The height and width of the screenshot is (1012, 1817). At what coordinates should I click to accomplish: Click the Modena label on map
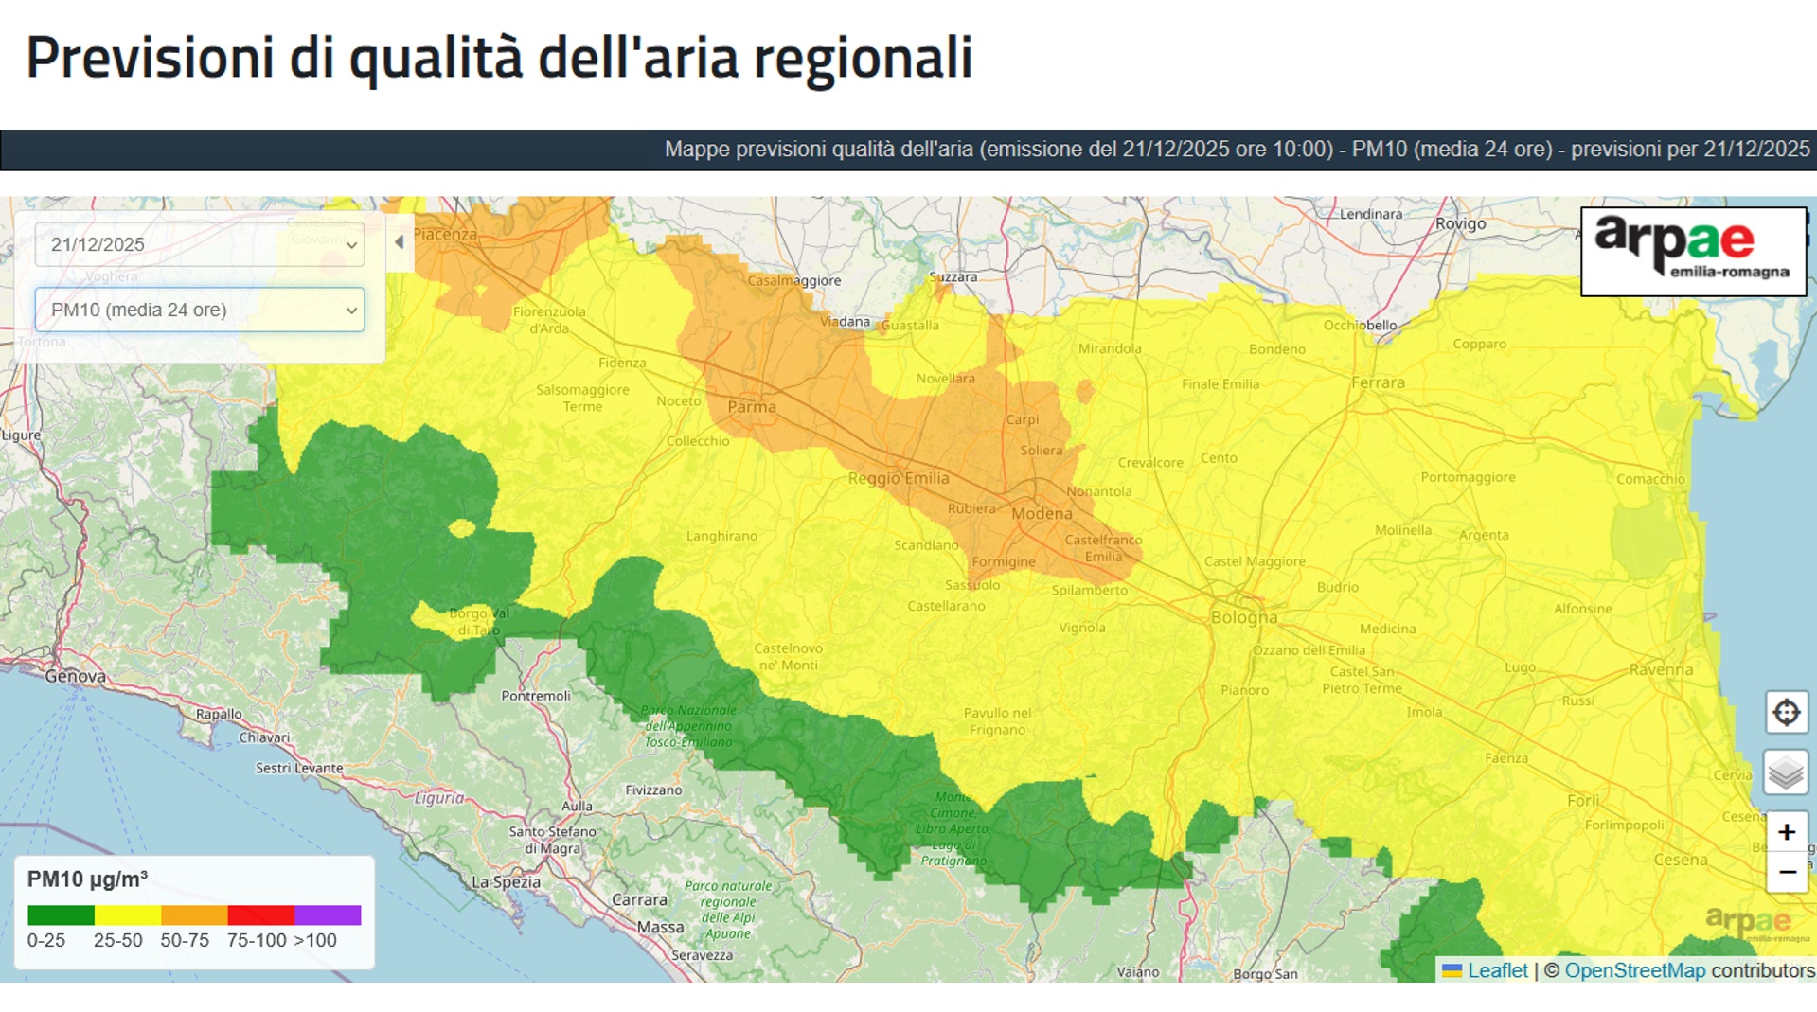1042,514
